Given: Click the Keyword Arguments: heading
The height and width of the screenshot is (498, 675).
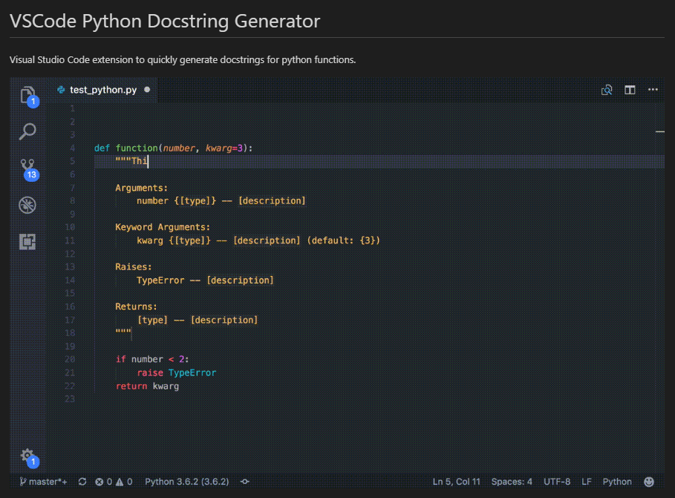Looking at the screenshot, I should (x=163, y=227).
